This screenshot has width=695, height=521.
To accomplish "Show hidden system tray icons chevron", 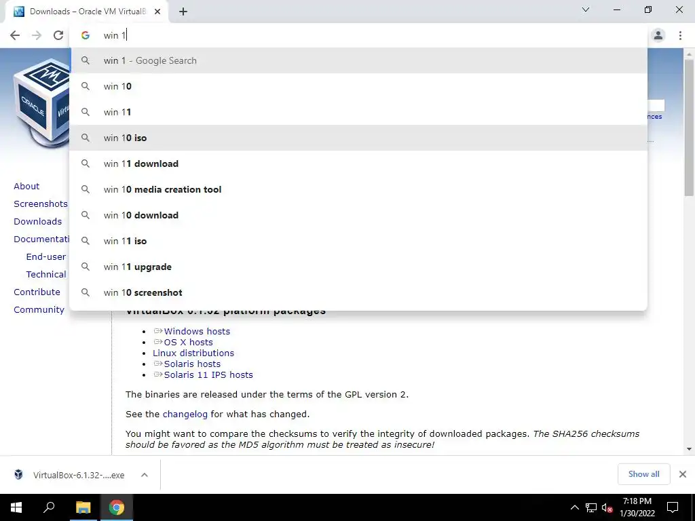I will coord(574,507).
